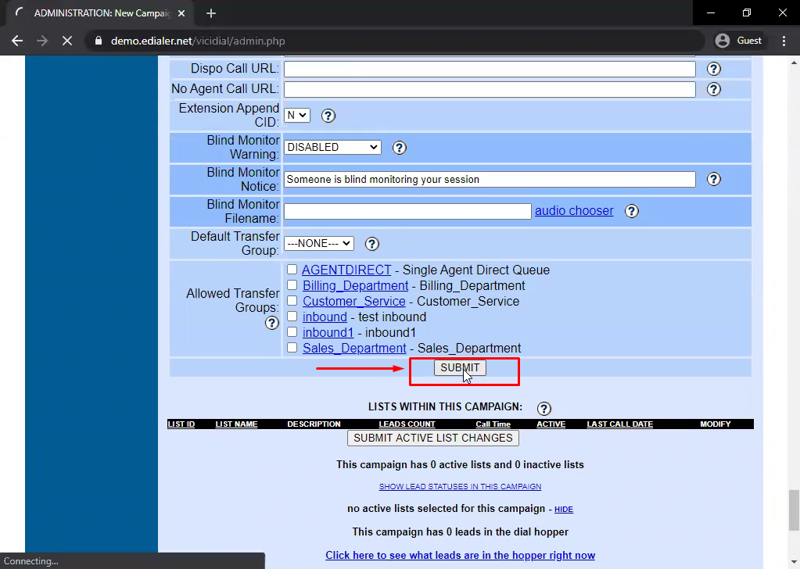Open help for Default Transfer Group
The height and width of the screenshot is (569, 800).
pos(372,244)
